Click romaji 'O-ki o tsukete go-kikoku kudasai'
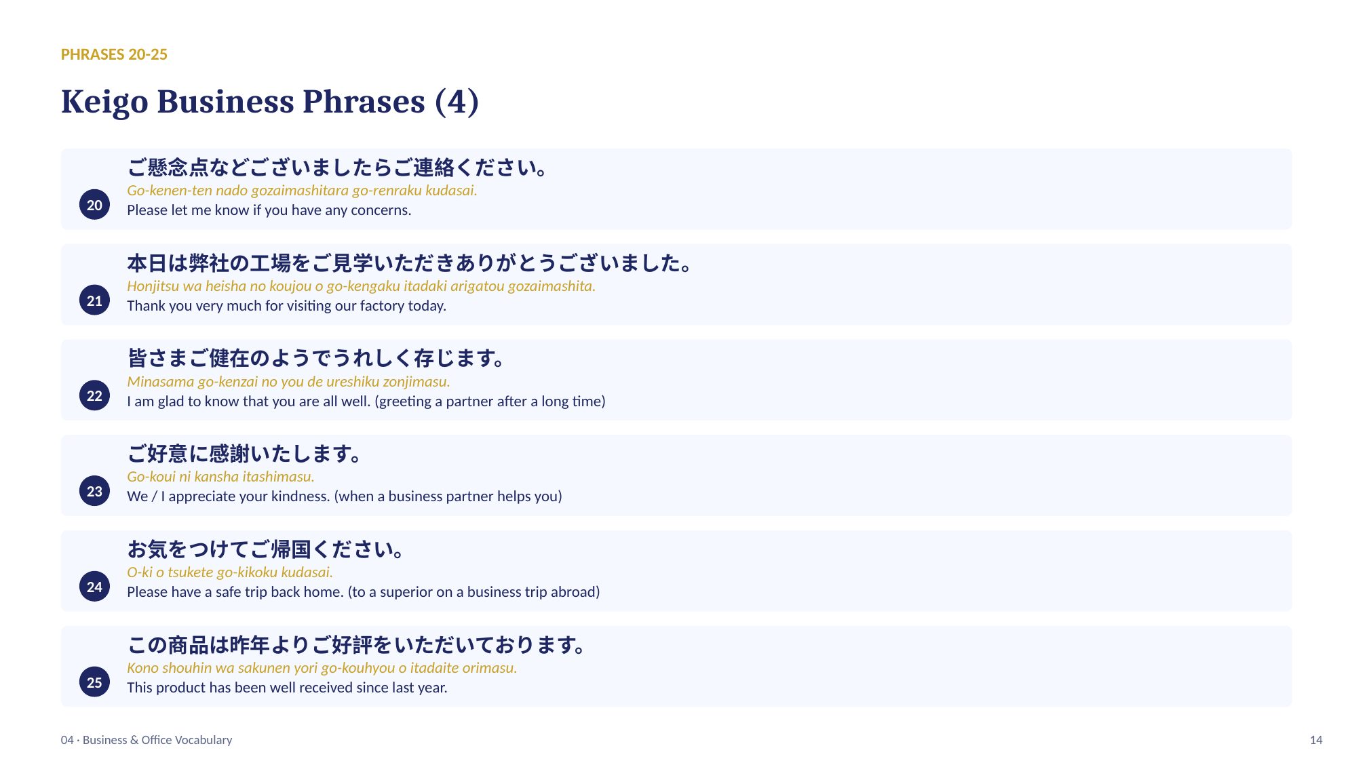This screenshot has width=1354, height=763. pos(230,572)
